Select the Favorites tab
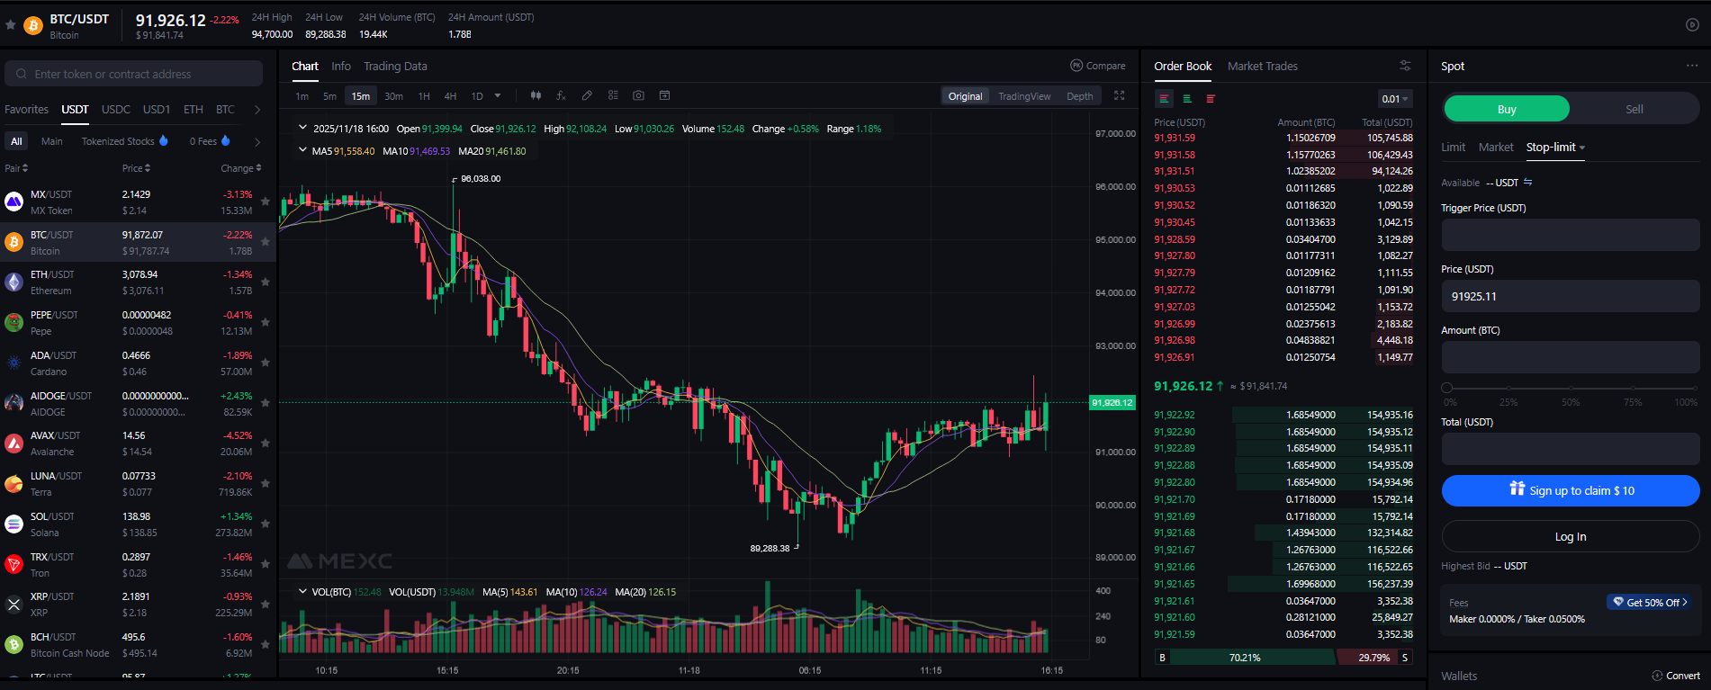 27,110
